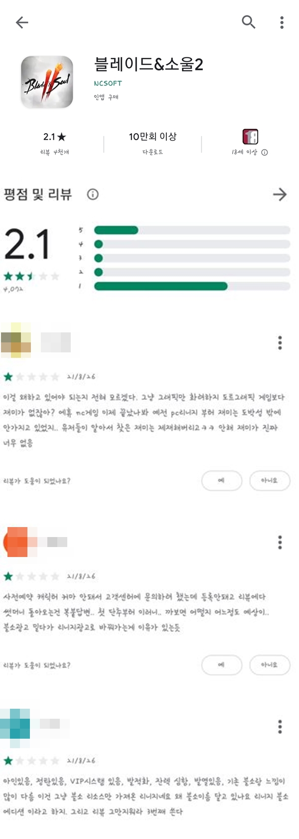
Task: Tap the 18+ age rating badge
Action: coord(250,136)
